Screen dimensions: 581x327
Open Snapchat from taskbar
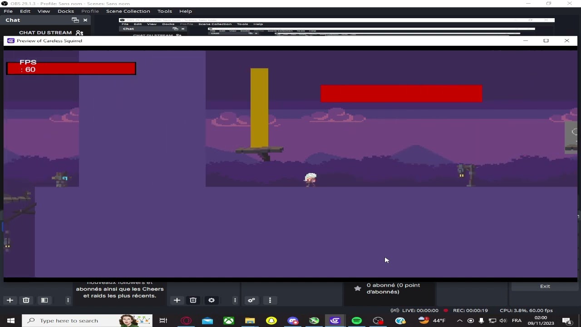pos(271,321)
